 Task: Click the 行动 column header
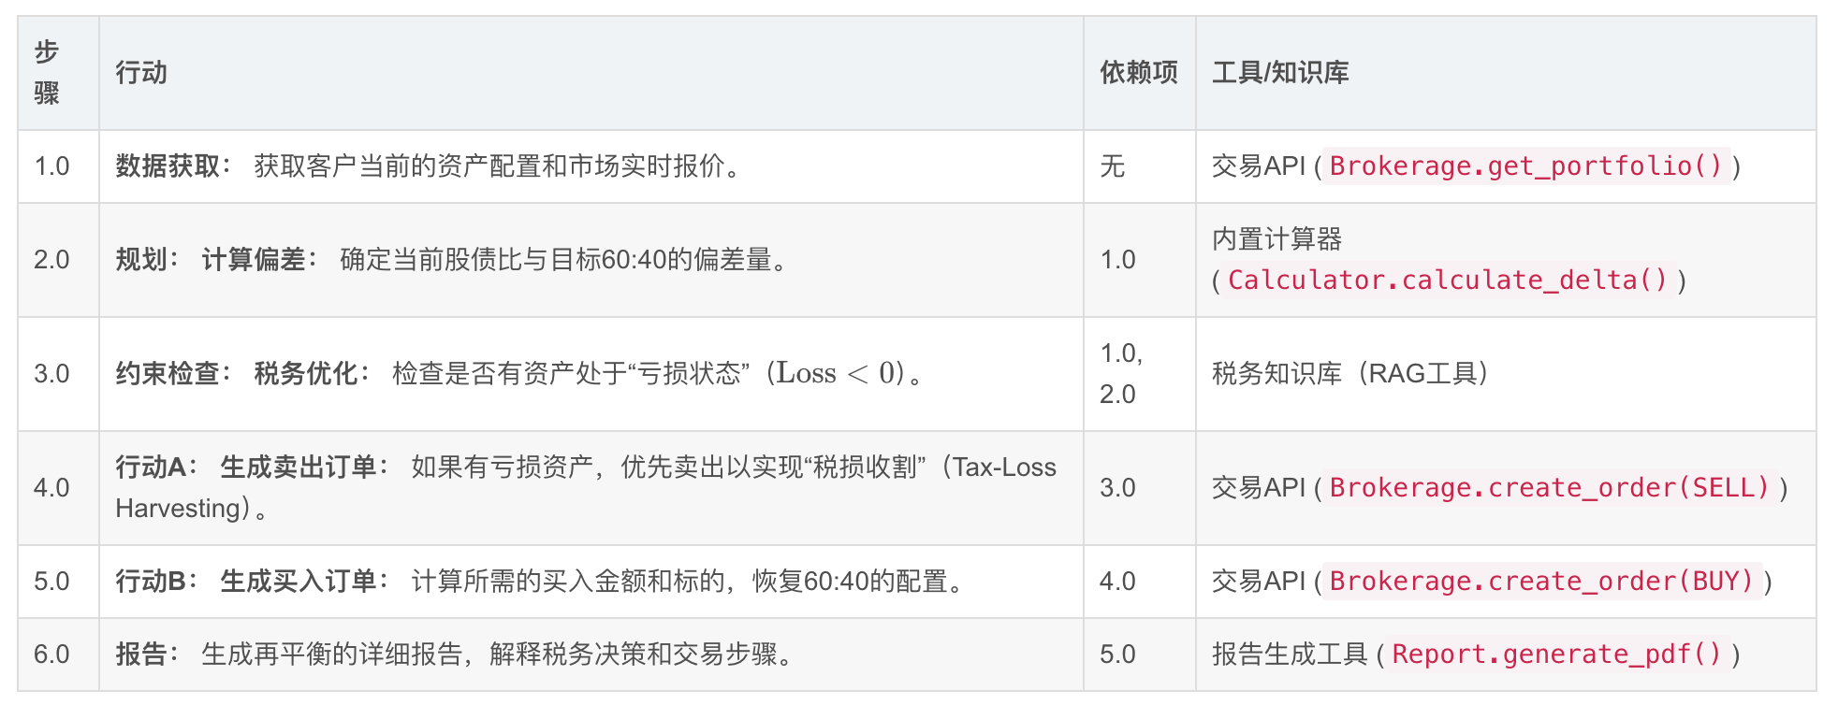click(x=141, y=72)
